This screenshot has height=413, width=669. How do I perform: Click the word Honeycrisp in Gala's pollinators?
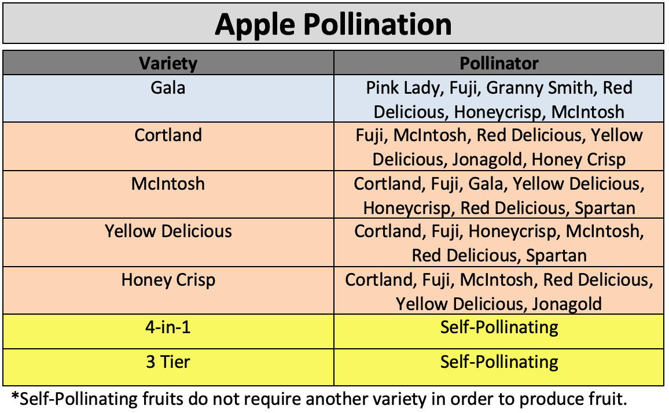click(498, 112)
